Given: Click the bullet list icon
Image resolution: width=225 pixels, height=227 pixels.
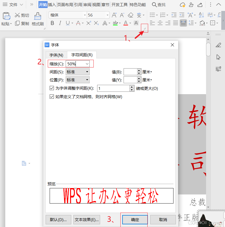Looking at the screenshot, I should pos(152,15).
